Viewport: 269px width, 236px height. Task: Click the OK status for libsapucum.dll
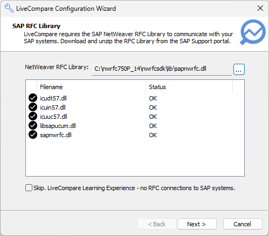(x=153, y=126)
